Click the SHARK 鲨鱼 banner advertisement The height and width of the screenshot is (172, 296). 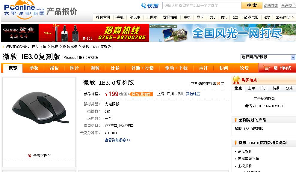click(x=75, y=33)
